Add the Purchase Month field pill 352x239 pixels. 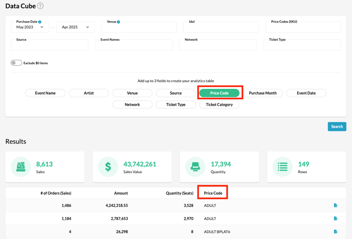pyautogui.click(x=263, y=93)
